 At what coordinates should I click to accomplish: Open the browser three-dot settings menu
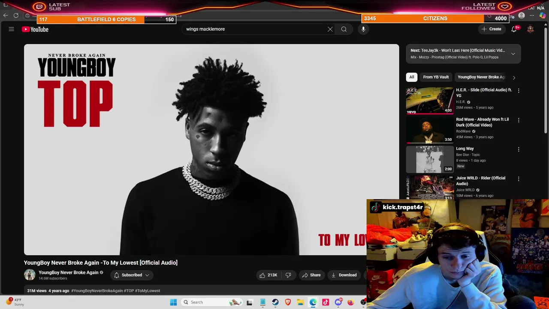click(x=532, y=16)
